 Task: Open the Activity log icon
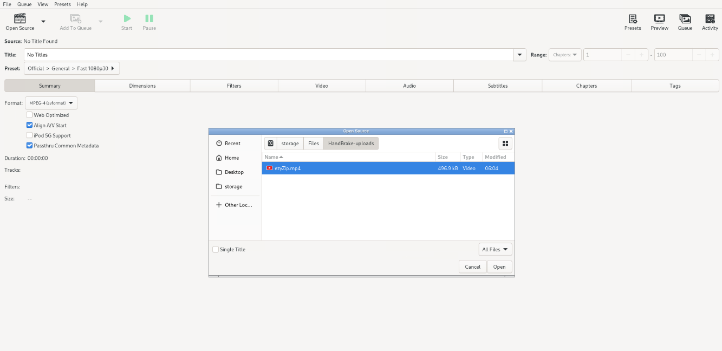tap(710, 19)
